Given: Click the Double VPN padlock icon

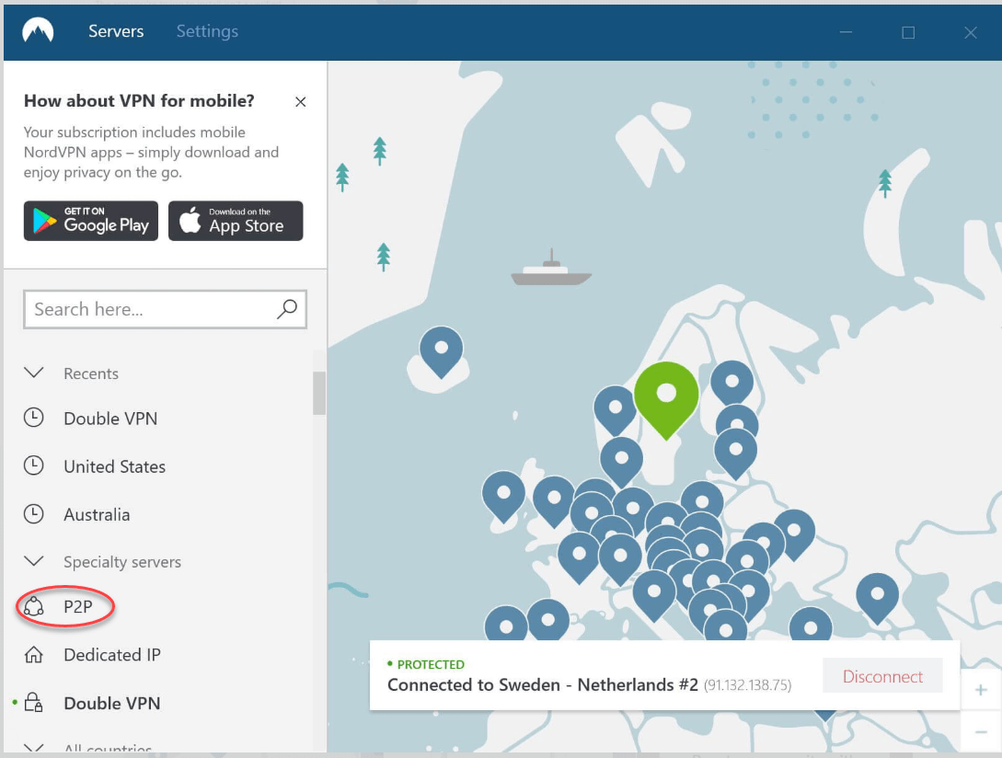Looking at the screenshot, I should [x=33, y=703].
